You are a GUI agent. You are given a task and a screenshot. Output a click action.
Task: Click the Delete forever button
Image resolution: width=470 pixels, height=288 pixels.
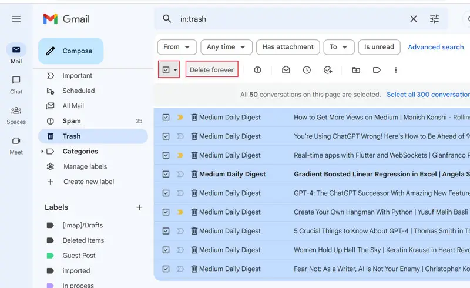(x=211, y=70)
